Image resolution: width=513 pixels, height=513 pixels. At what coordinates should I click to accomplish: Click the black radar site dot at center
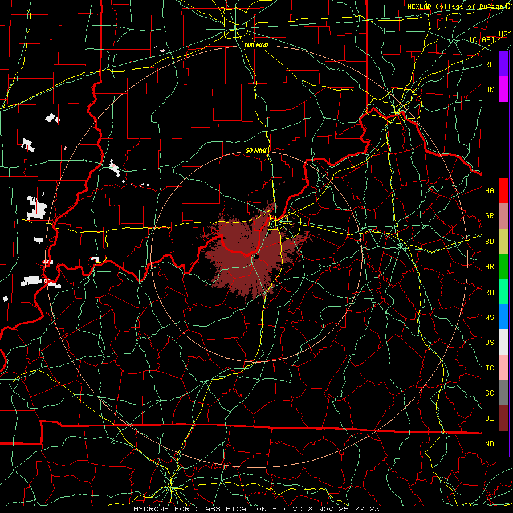tap(256, 258)
